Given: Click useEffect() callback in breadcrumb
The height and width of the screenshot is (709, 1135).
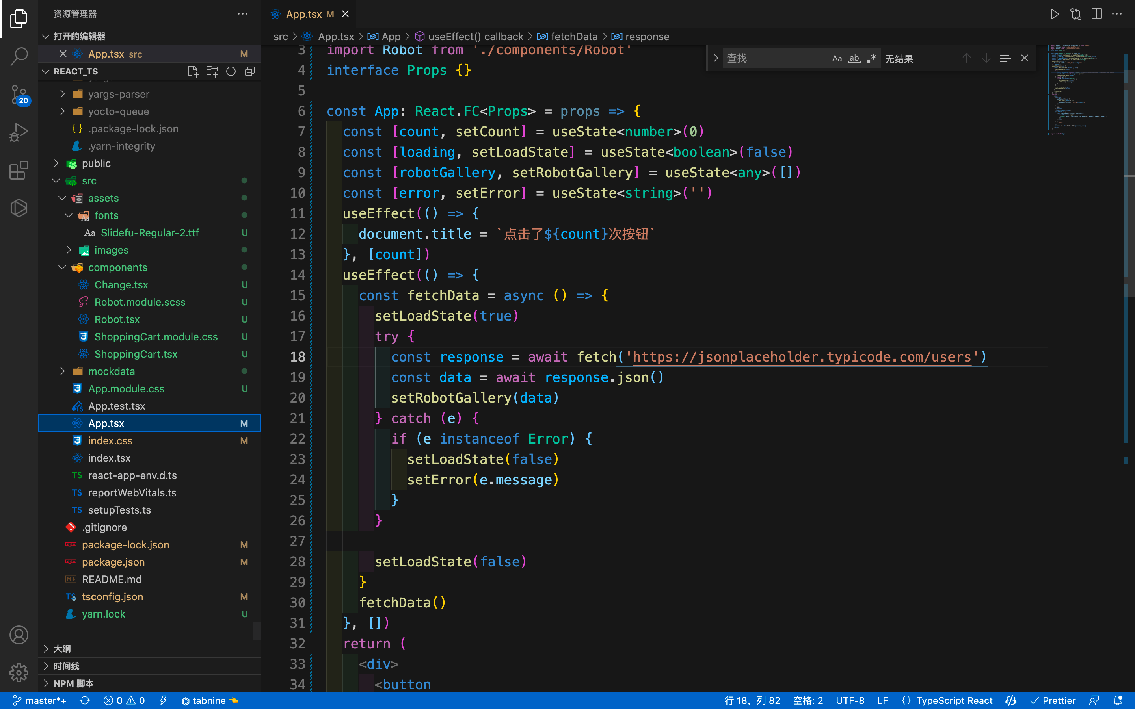Looking at the screenshot, I should [475, 37].
